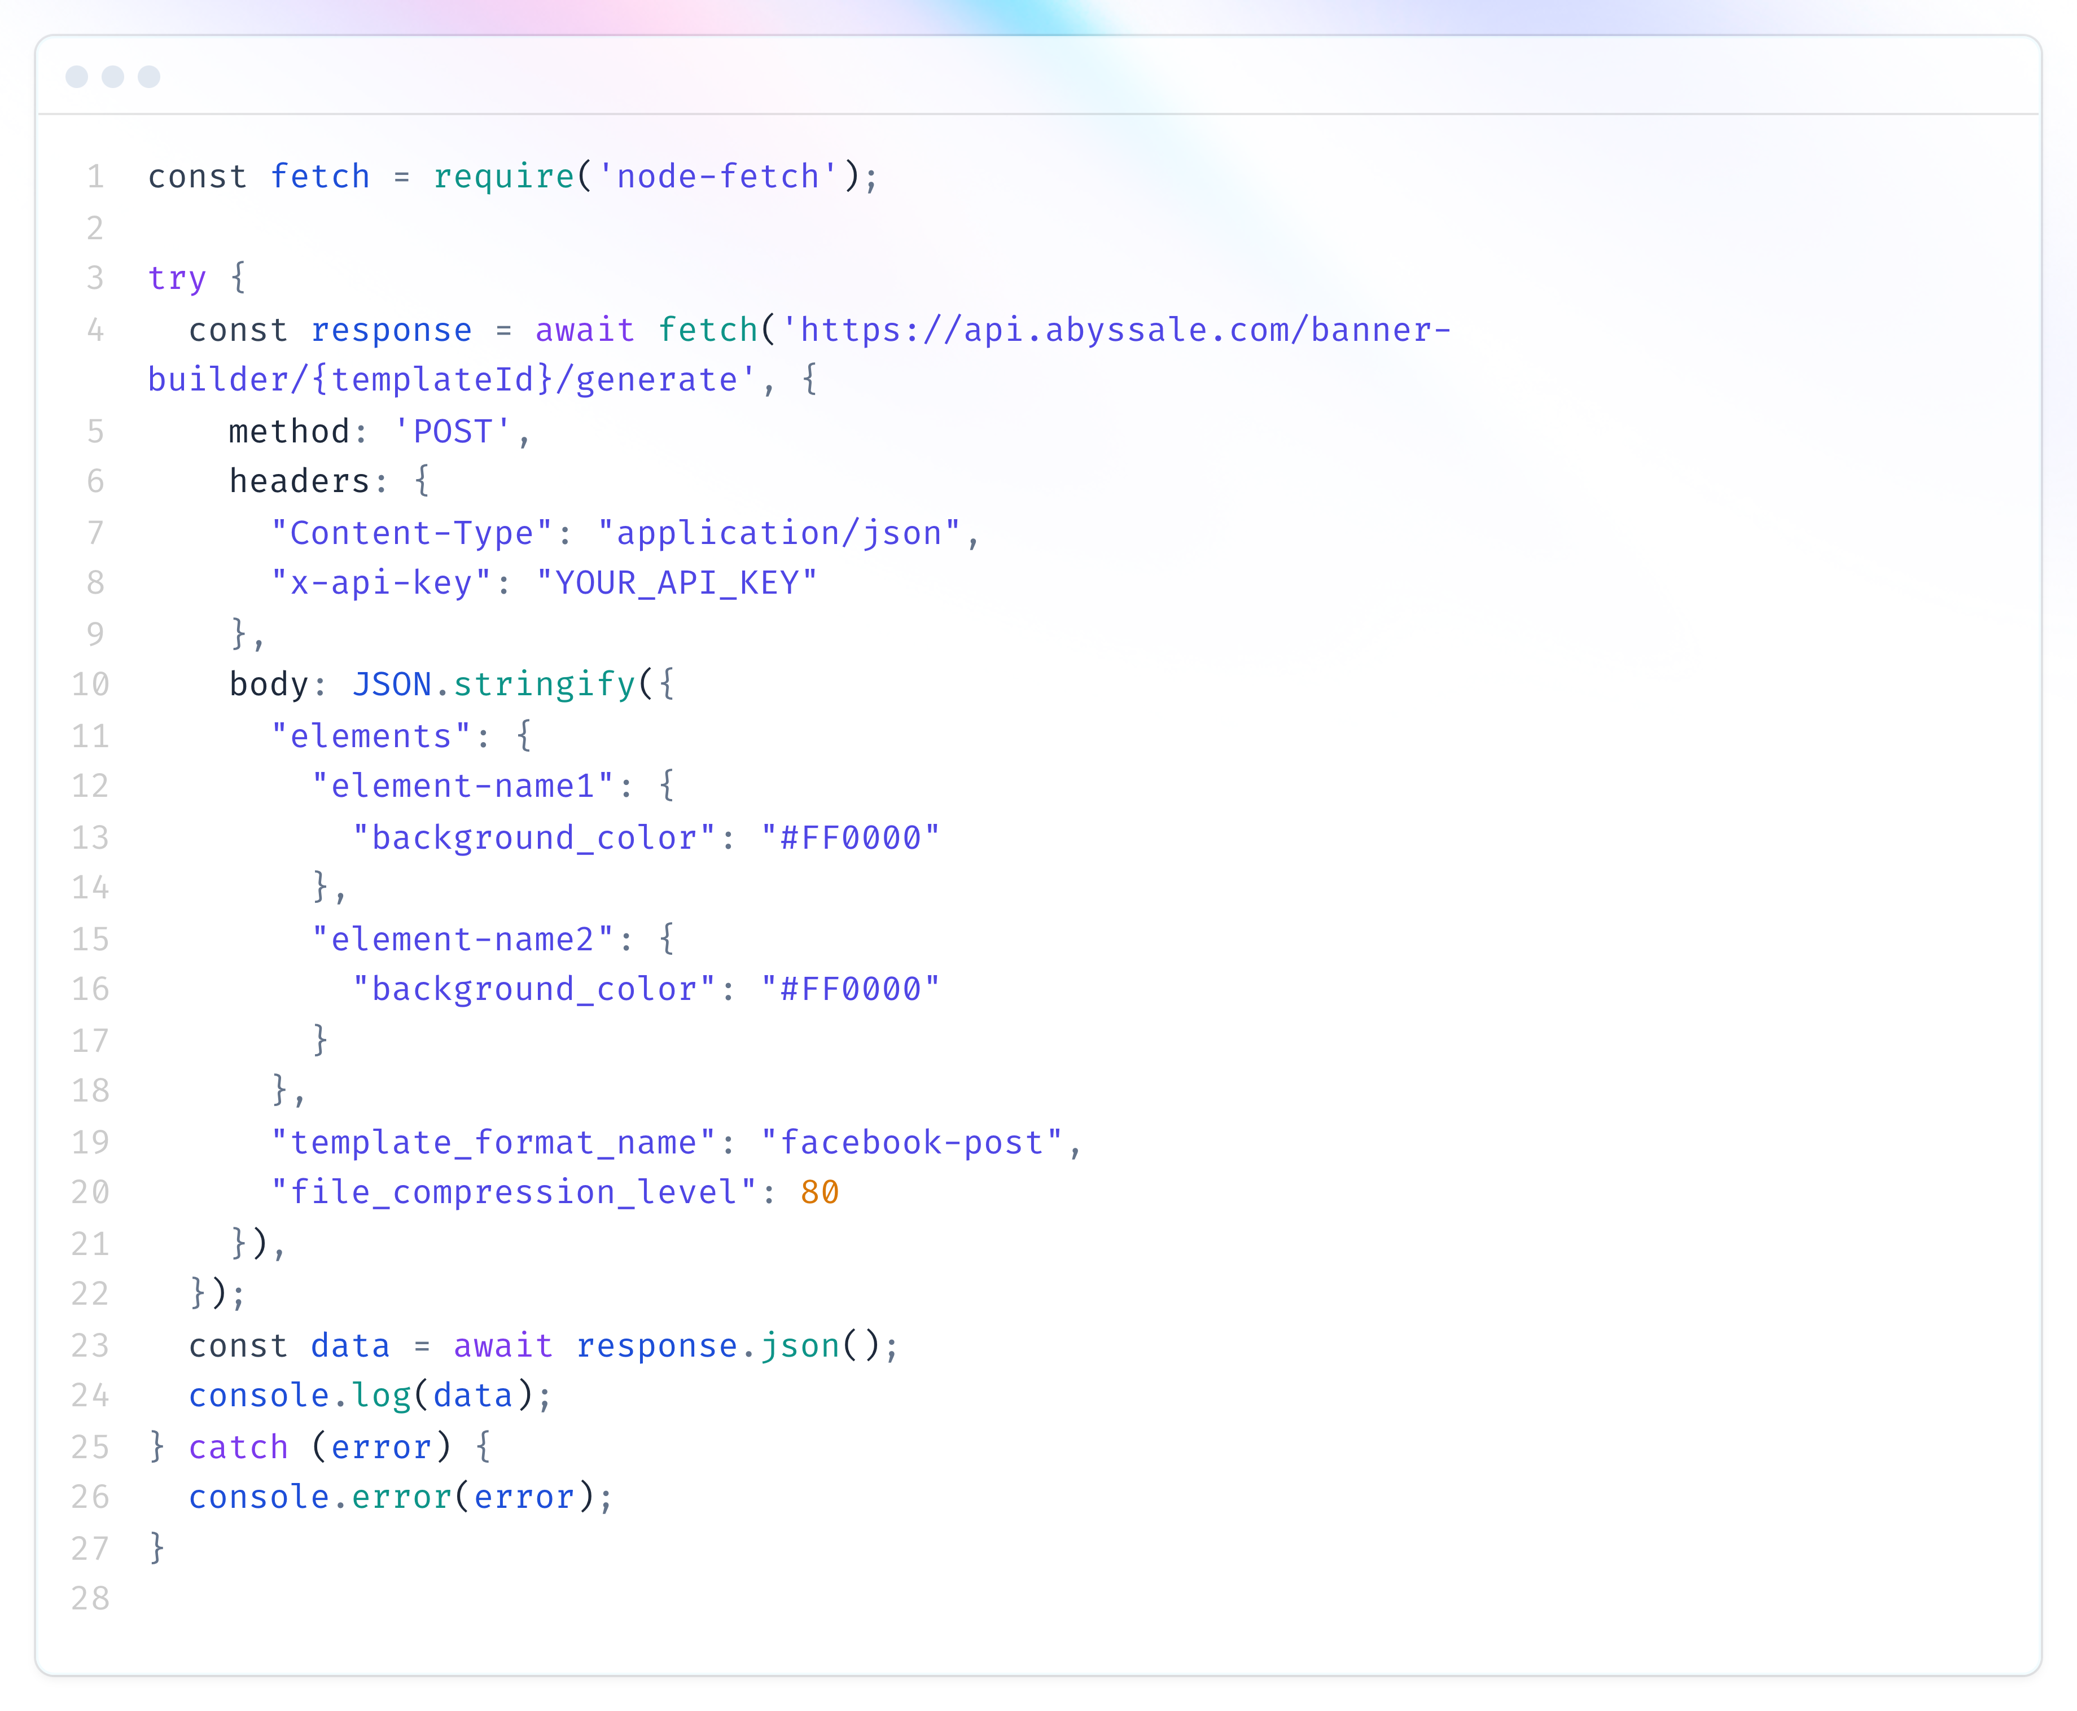Click line number 28 in the gutter
This screenshot has height=1711, width=2077.
tap(90, 1599)
